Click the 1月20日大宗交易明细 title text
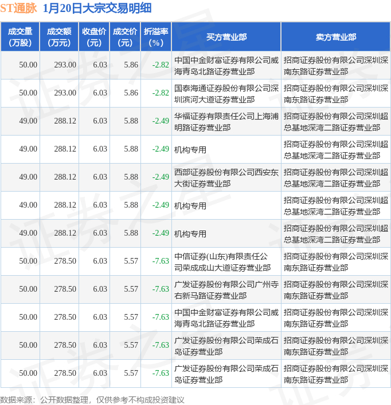 (x=97, y=8)
